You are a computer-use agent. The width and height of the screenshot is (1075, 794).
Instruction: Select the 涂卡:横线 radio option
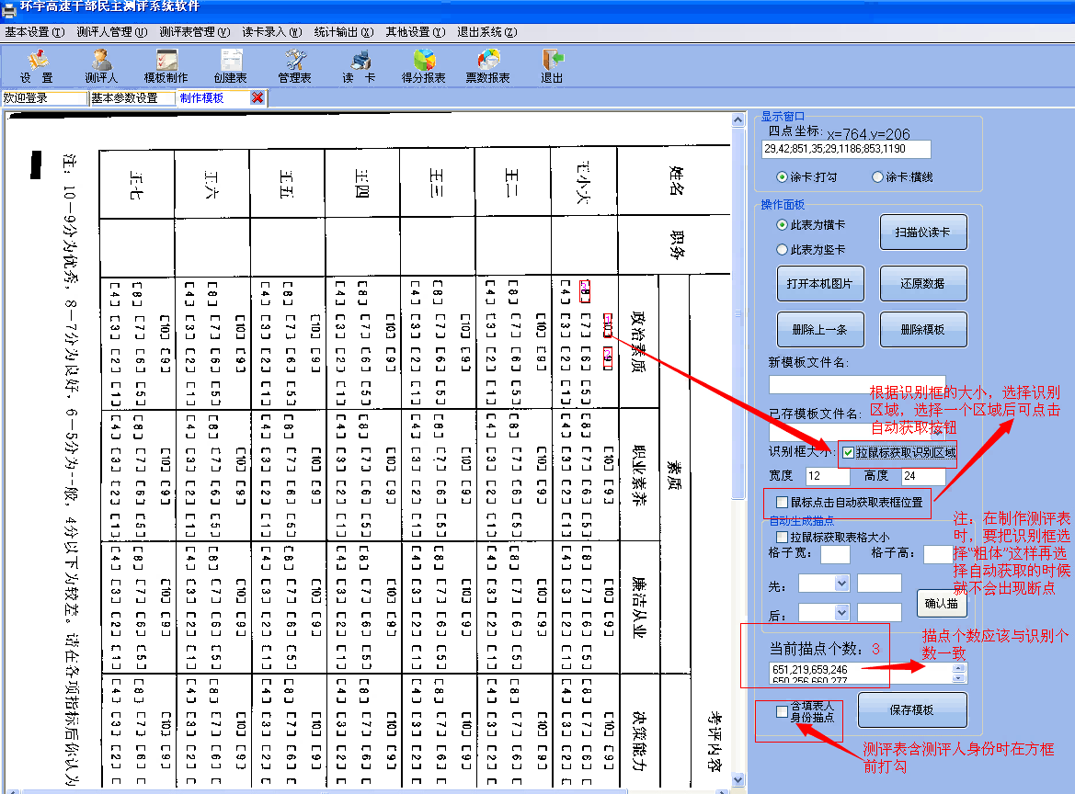pyautogui.click(x=877, y=176)
